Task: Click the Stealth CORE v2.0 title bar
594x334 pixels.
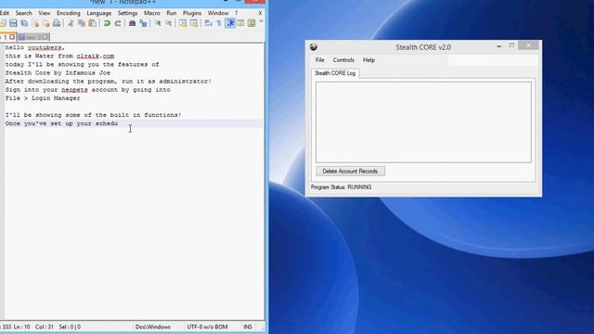Action: tap(423, 47)
